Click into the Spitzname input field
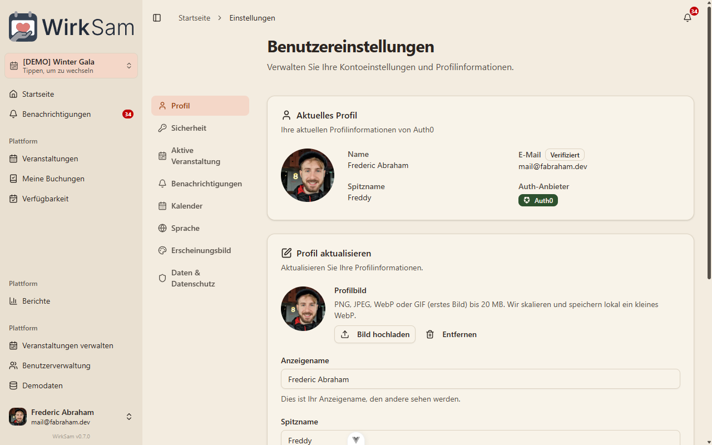This screenshot has height=445, width=712. point(481,438)
